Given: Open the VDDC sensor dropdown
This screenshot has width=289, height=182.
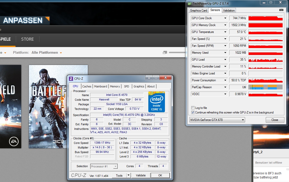Looking at the screenshot, I should click(225, 94).
